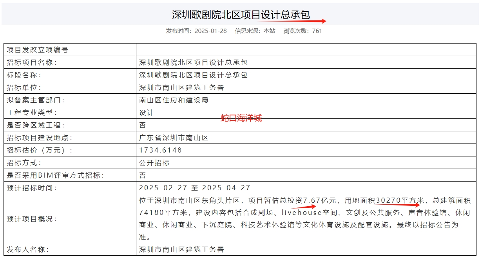
Task: Select the publish date 2025-01-28
Action: click(211, 31)
